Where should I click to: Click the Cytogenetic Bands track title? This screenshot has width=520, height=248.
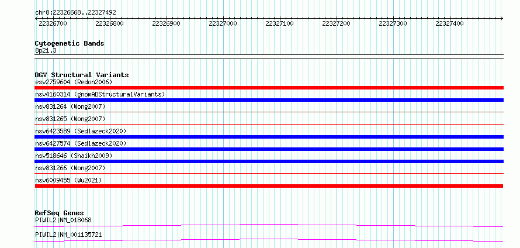click(x=70, y=43)
